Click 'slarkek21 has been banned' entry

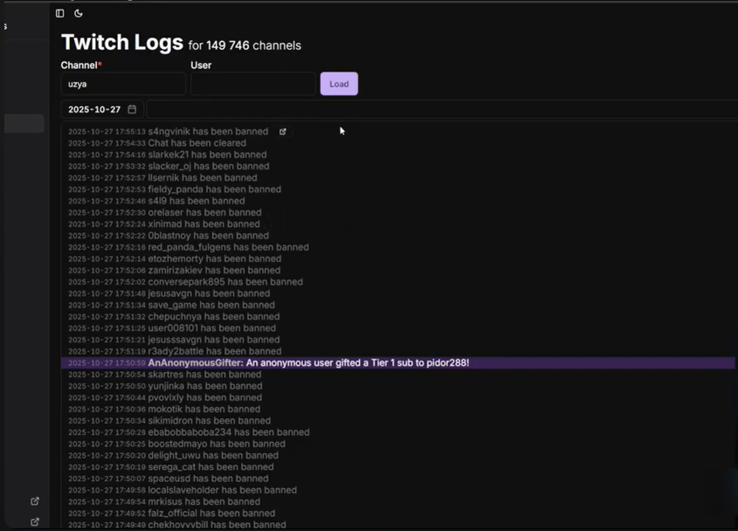[x=207, y=155]
